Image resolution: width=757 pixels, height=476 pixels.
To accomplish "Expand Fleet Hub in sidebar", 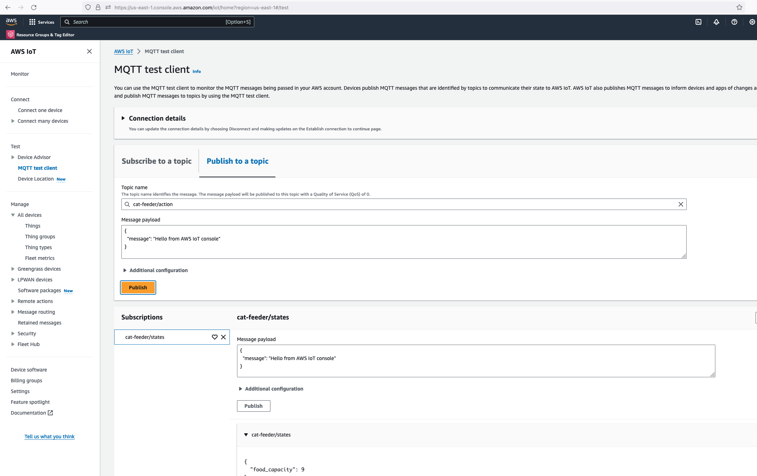I will tap(13, 344).
